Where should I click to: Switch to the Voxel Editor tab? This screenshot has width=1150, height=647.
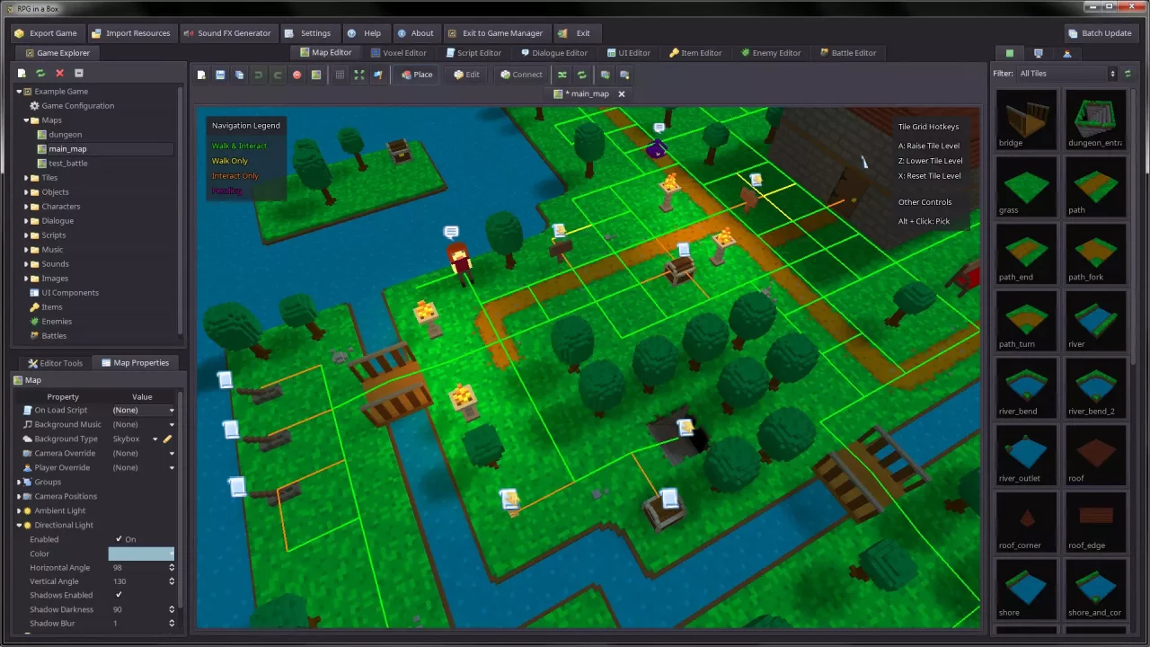[x=398, y=53]
